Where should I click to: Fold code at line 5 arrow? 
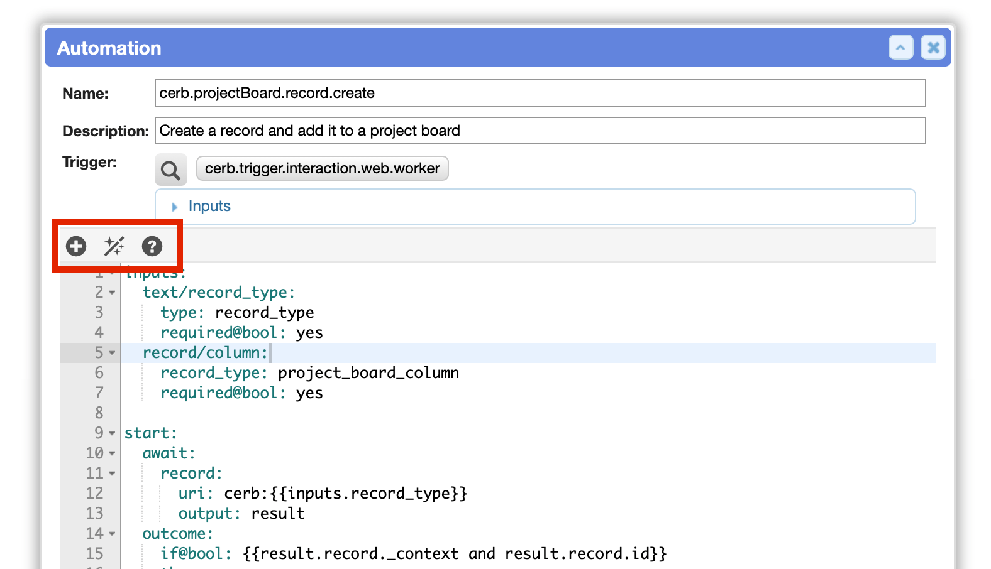tap(112, 353)
